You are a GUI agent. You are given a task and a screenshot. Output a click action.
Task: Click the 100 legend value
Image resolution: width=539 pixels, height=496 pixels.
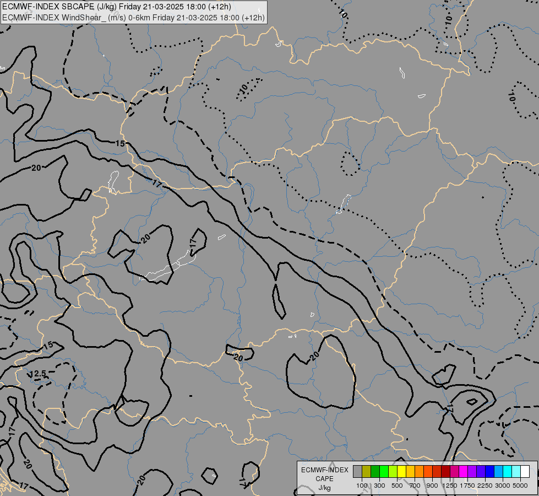[362, 486]
